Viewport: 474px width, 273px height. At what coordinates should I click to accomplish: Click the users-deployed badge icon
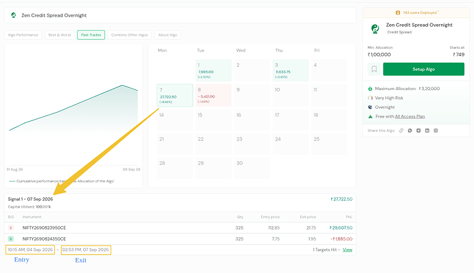tap(398, 12)
